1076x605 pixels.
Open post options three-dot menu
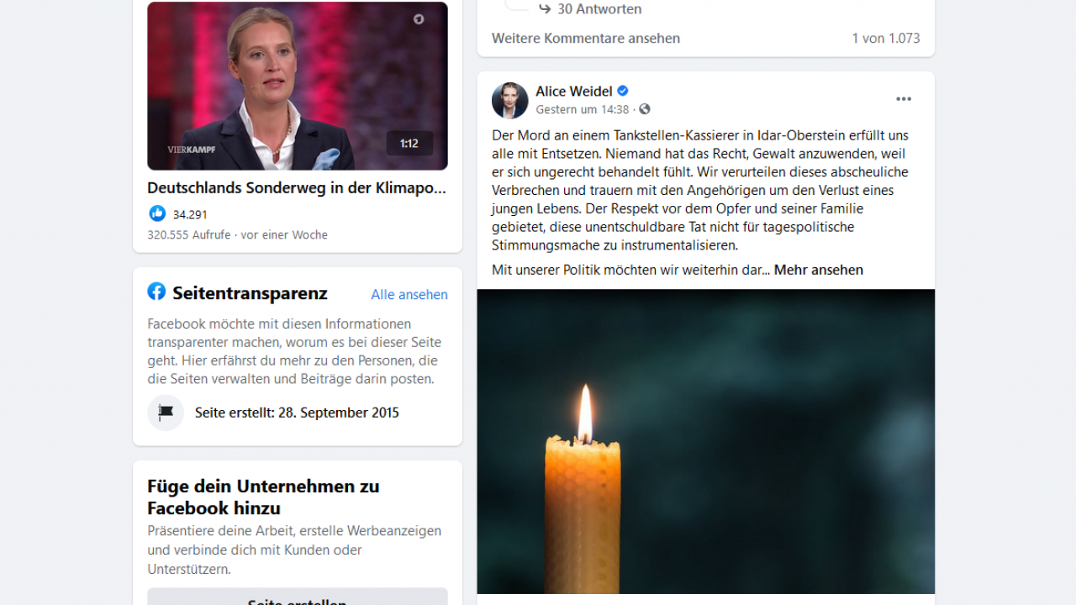click(x=904, y=99)
